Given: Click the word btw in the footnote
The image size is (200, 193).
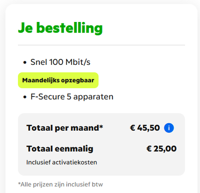Looking at the screenshot, I should [97, 185].
